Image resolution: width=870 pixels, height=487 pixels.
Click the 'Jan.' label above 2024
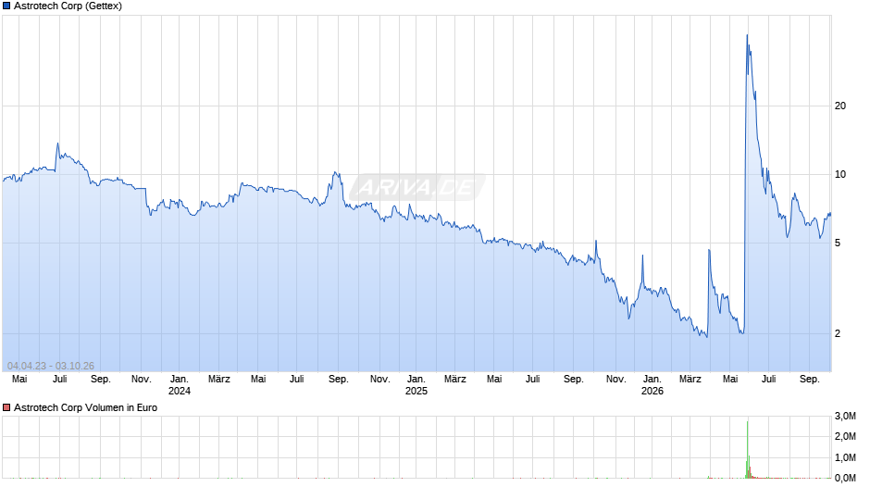(180, 380)
